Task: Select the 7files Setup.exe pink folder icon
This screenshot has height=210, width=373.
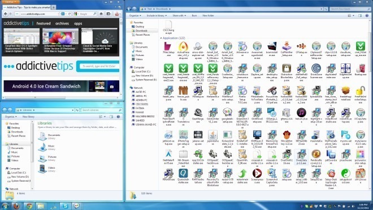Action: [168, 46]
